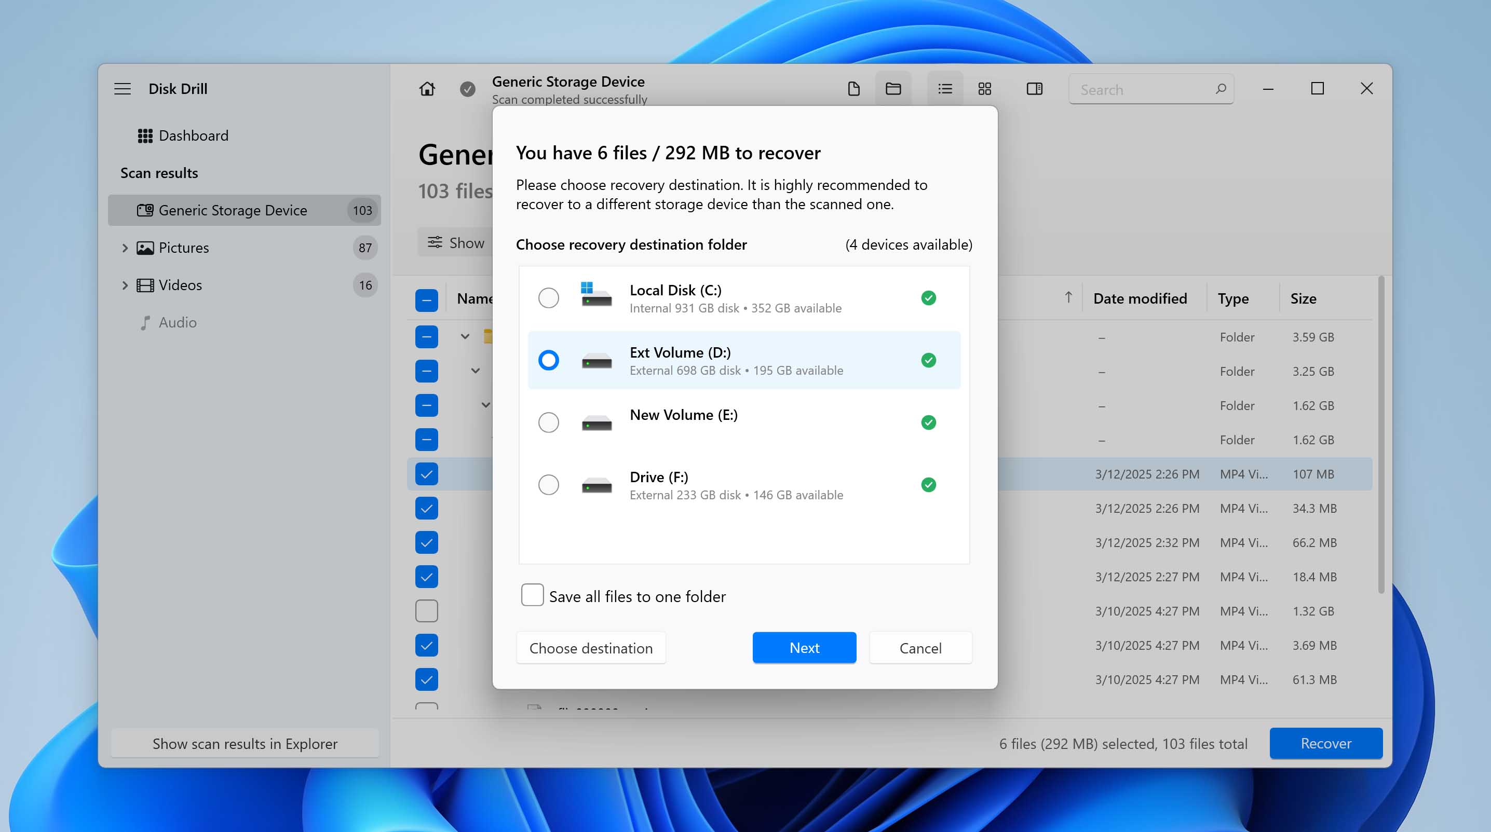The height and width of the screenshot is (832, 1491).
Task: Click green status check for New Volume (E:)
Action: pos(928,422)
